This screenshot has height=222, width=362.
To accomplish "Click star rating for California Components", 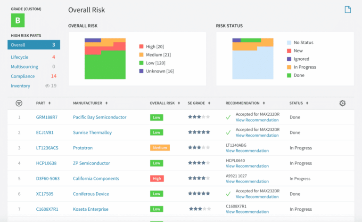I will (x=199, y=178).
